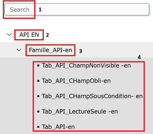Click bullet before Tab_API_ChampNonVisible -en
Screen dimensions: 153x134
(38, 66)
